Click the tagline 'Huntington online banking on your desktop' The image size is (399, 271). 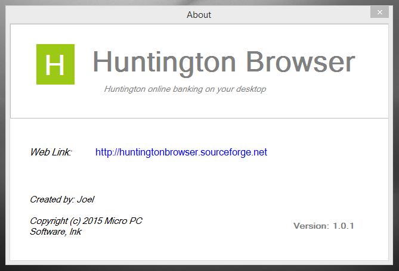[x=185, y=89]
